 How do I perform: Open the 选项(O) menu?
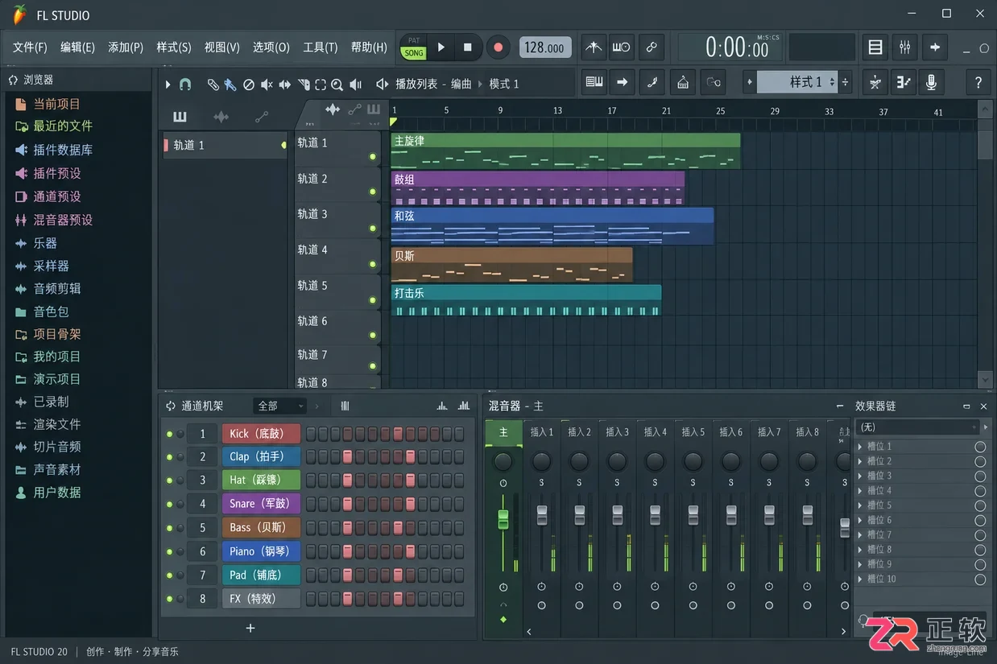tap(271, 47)
